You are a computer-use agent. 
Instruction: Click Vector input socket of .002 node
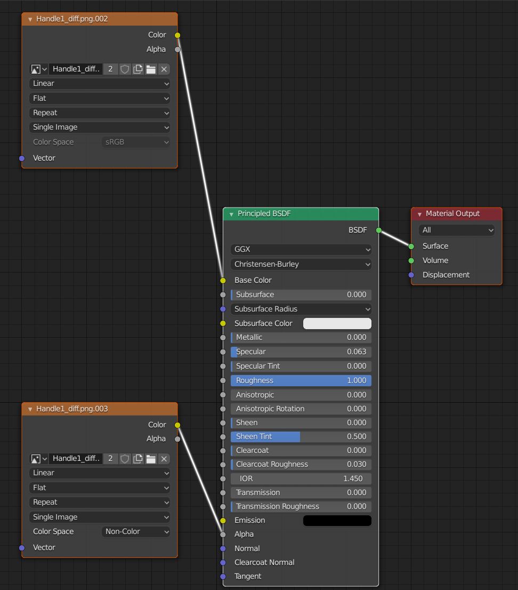[x=22, y=158]
